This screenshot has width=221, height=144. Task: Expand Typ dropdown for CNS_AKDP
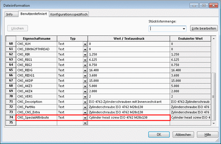(x=85, y=81)
